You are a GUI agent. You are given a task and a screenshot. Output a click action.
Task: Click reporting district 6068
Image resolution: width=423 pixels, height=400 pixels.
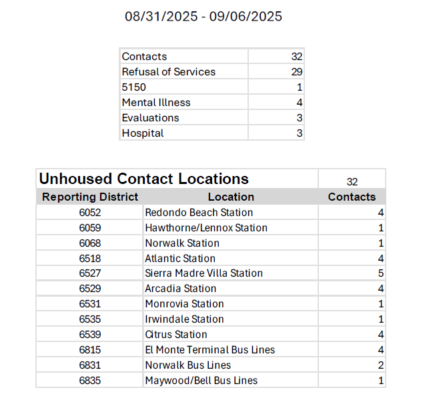click(90, 243)
